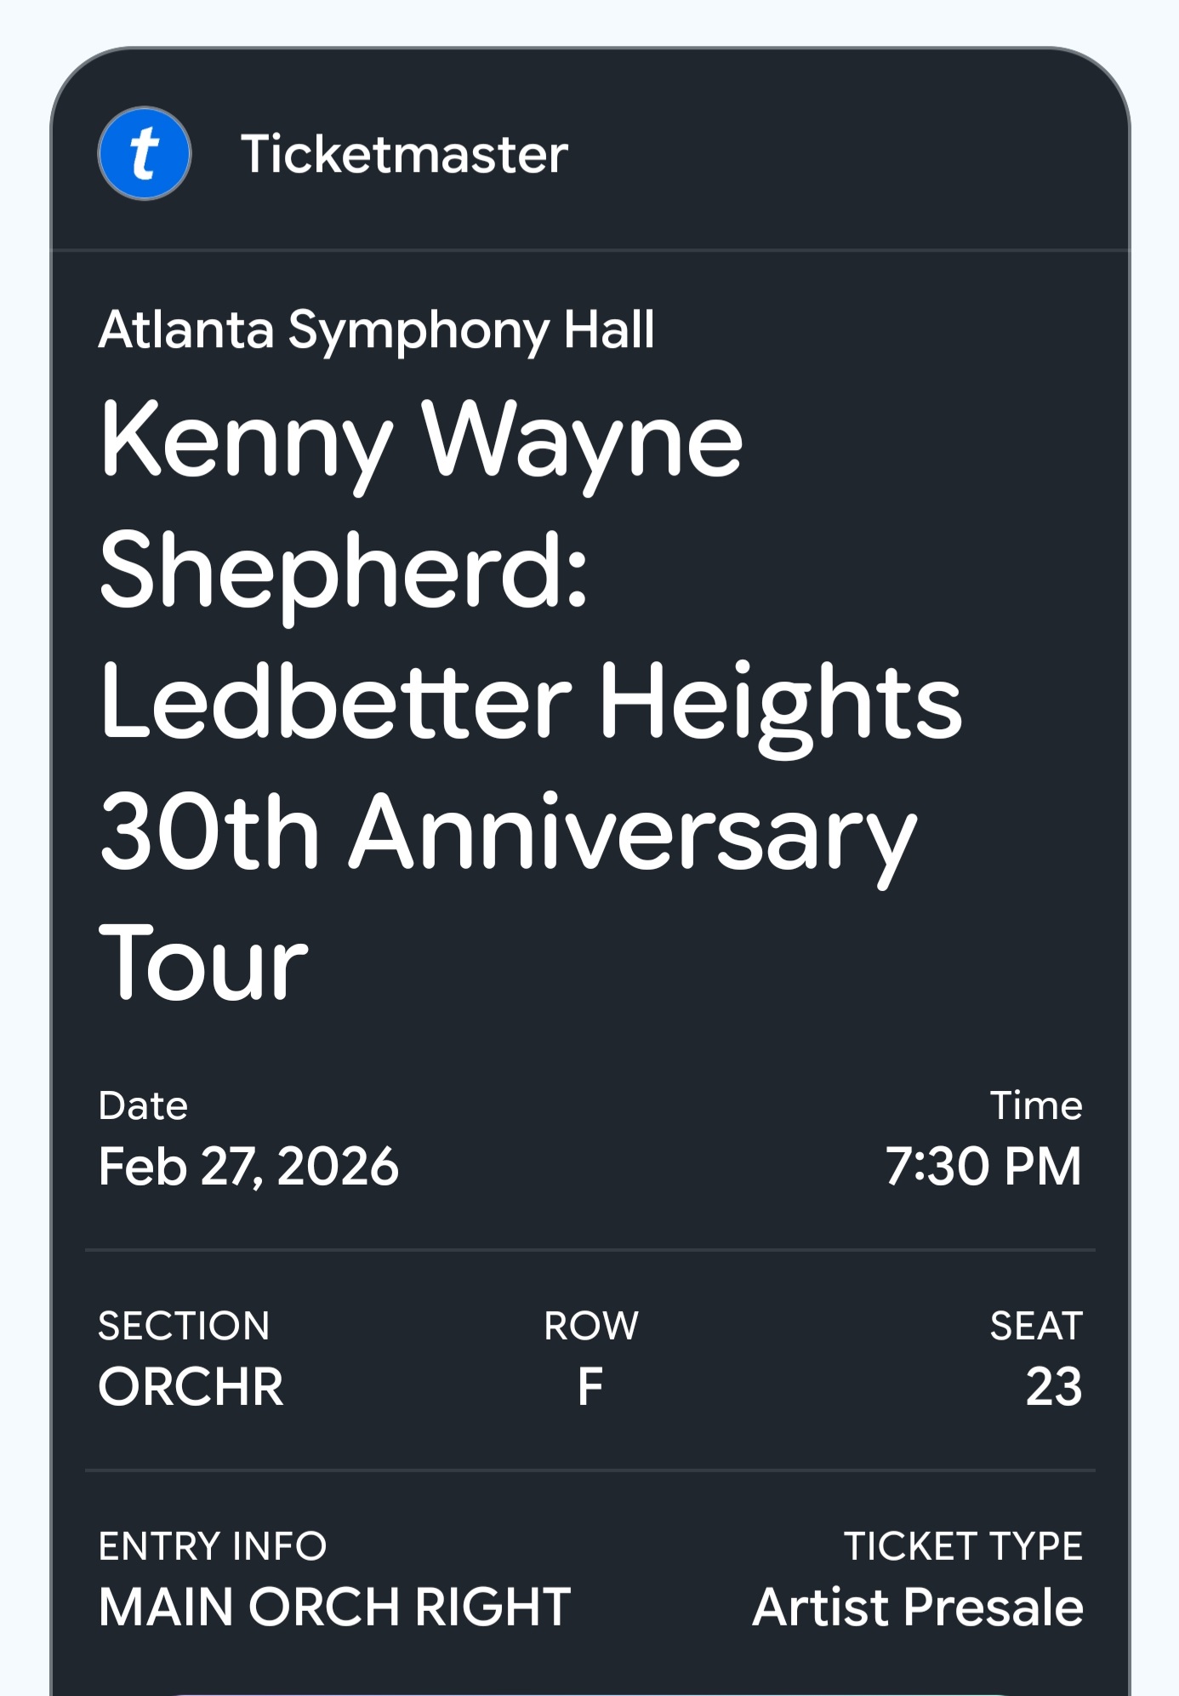Tap the ROW header
This screenshot has height=1696, width=1179.
click(591, 1325)
